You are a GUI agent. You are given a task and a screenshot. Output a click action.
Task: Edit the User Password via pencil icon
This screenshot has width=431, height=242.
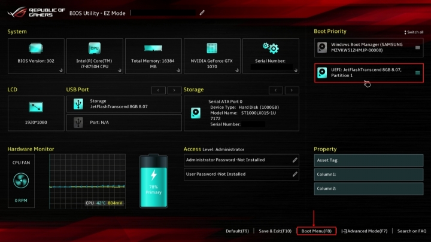point(295,174)
